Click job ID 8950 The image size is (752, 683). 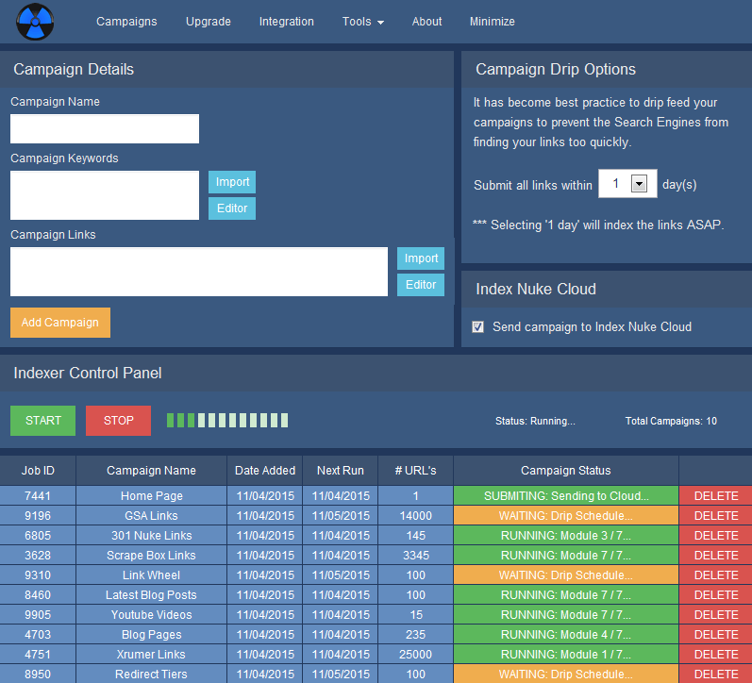pyautogui.click(x=38, y=674)
